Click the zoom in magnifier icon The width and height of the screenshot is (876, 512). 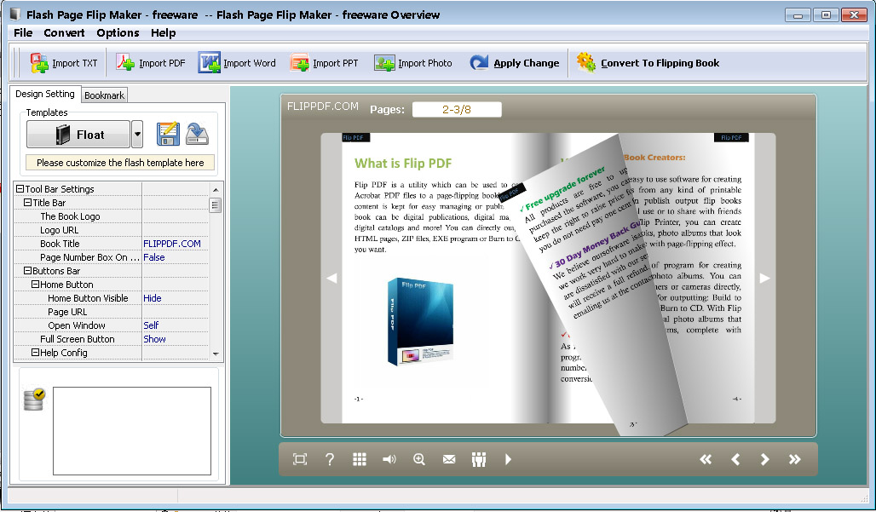[x=419, y=459]
